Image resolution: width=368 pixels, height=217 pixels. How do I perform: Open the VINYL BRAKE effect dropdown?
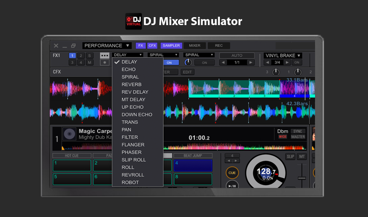pos(283,55)
